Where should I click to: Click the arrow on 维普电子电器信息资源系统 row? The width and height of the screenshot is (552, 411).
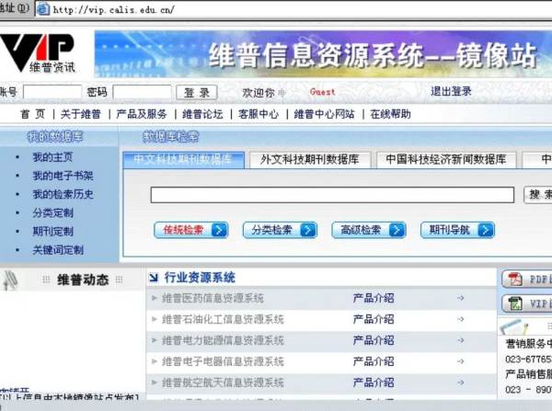point(460,361)
